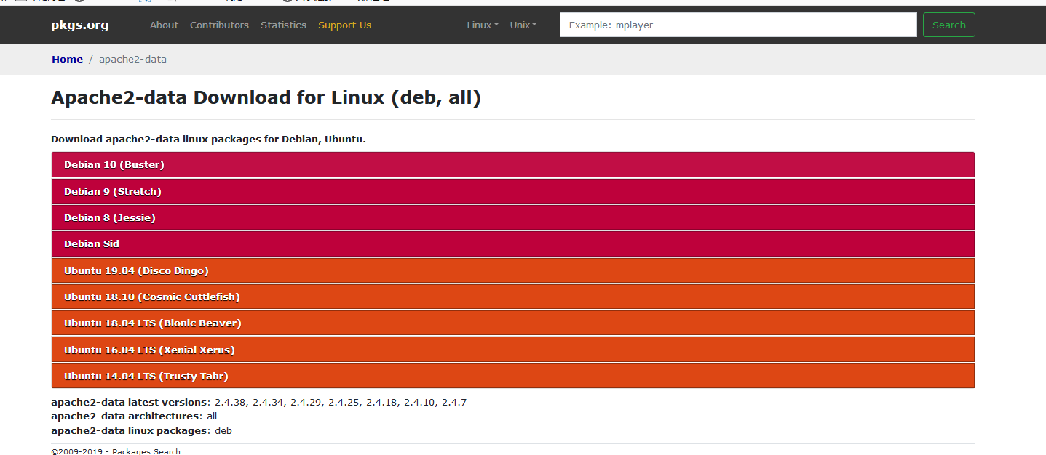Click the page heading Apache2-data Download
Viewport: 1046px width, 455px height.
coord(266,97)
